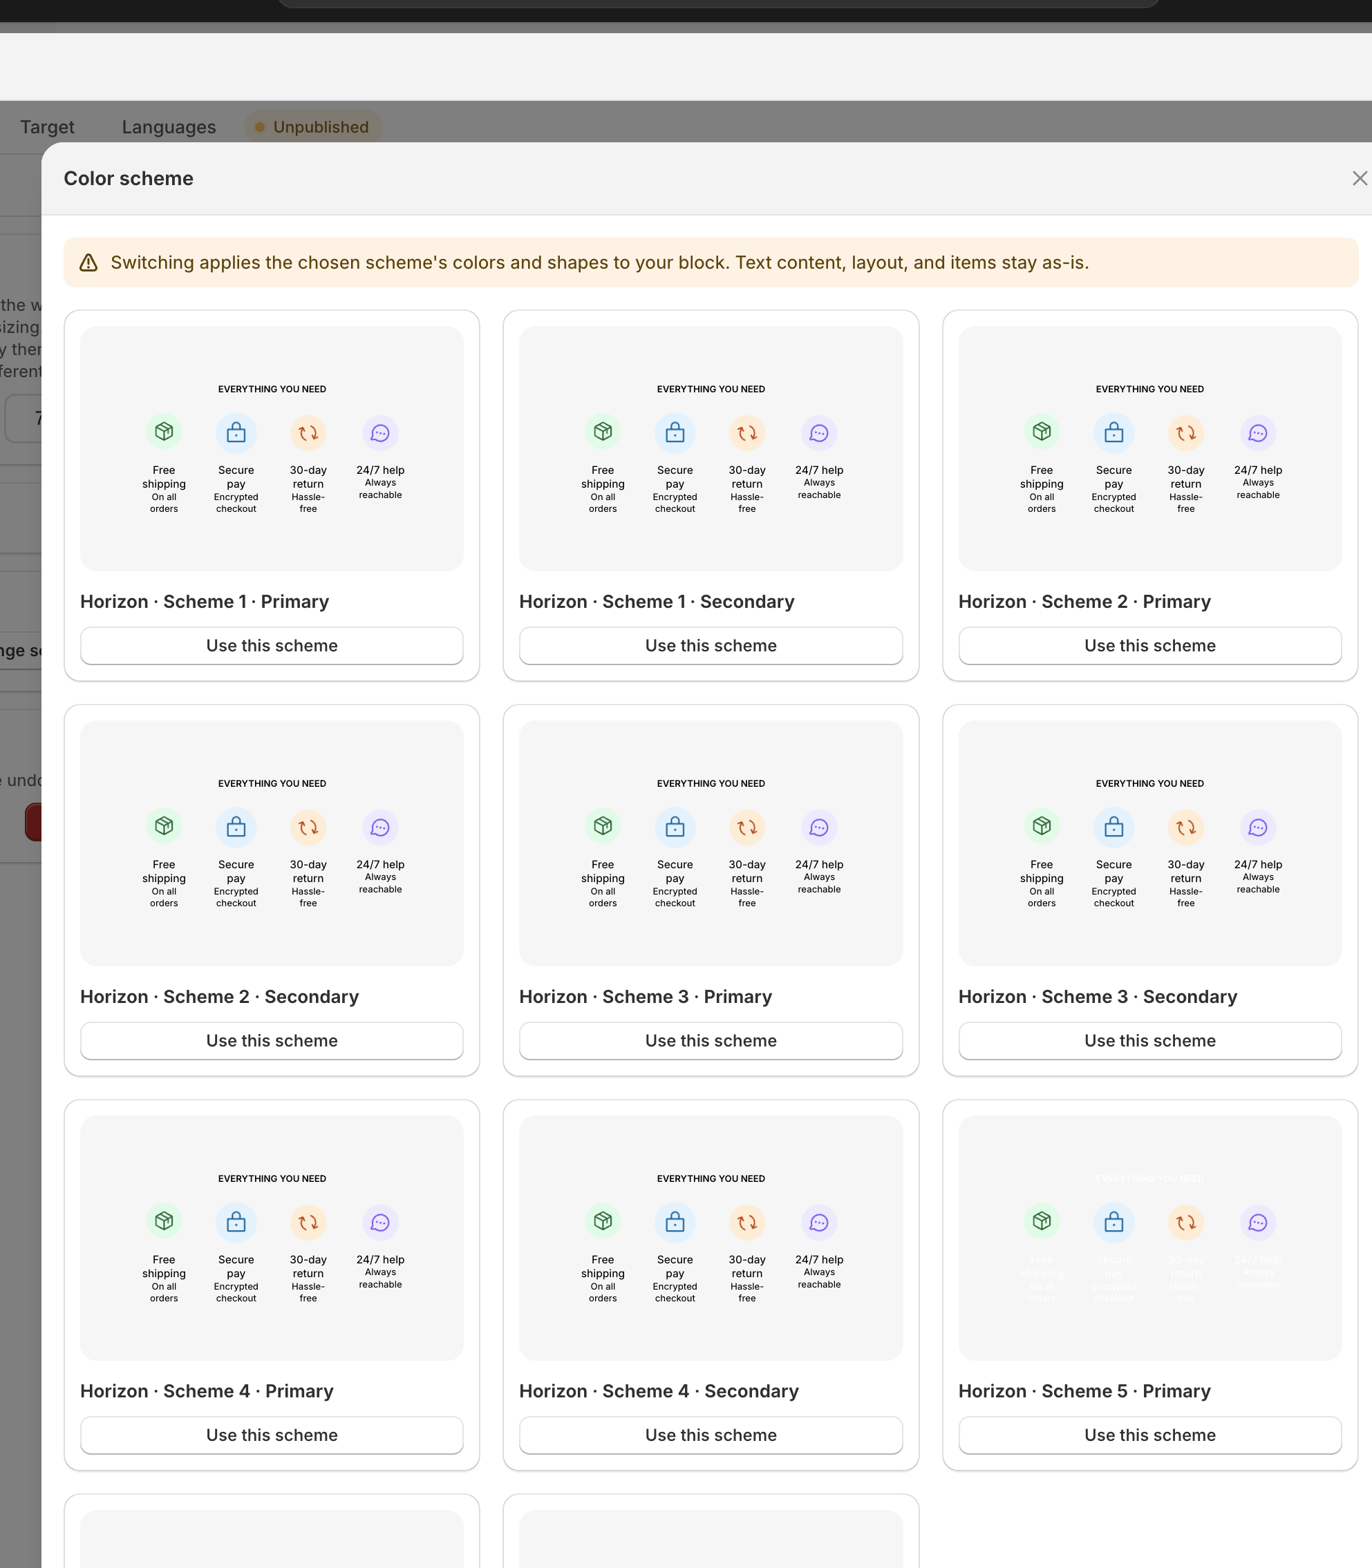Click the 30-day return icon in Scheme 5 Primary preview
This screenshot has height=1568, width=1372.
click(1185, 1222)
